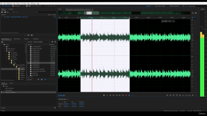Viewport: 207px width, 116px height.
Task: Expand the 03. photos folder
Action: [x=7, y=57]
